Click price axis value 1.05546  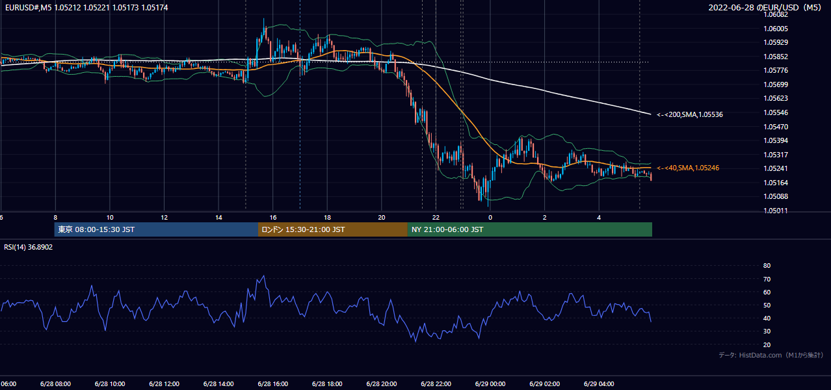777,112
